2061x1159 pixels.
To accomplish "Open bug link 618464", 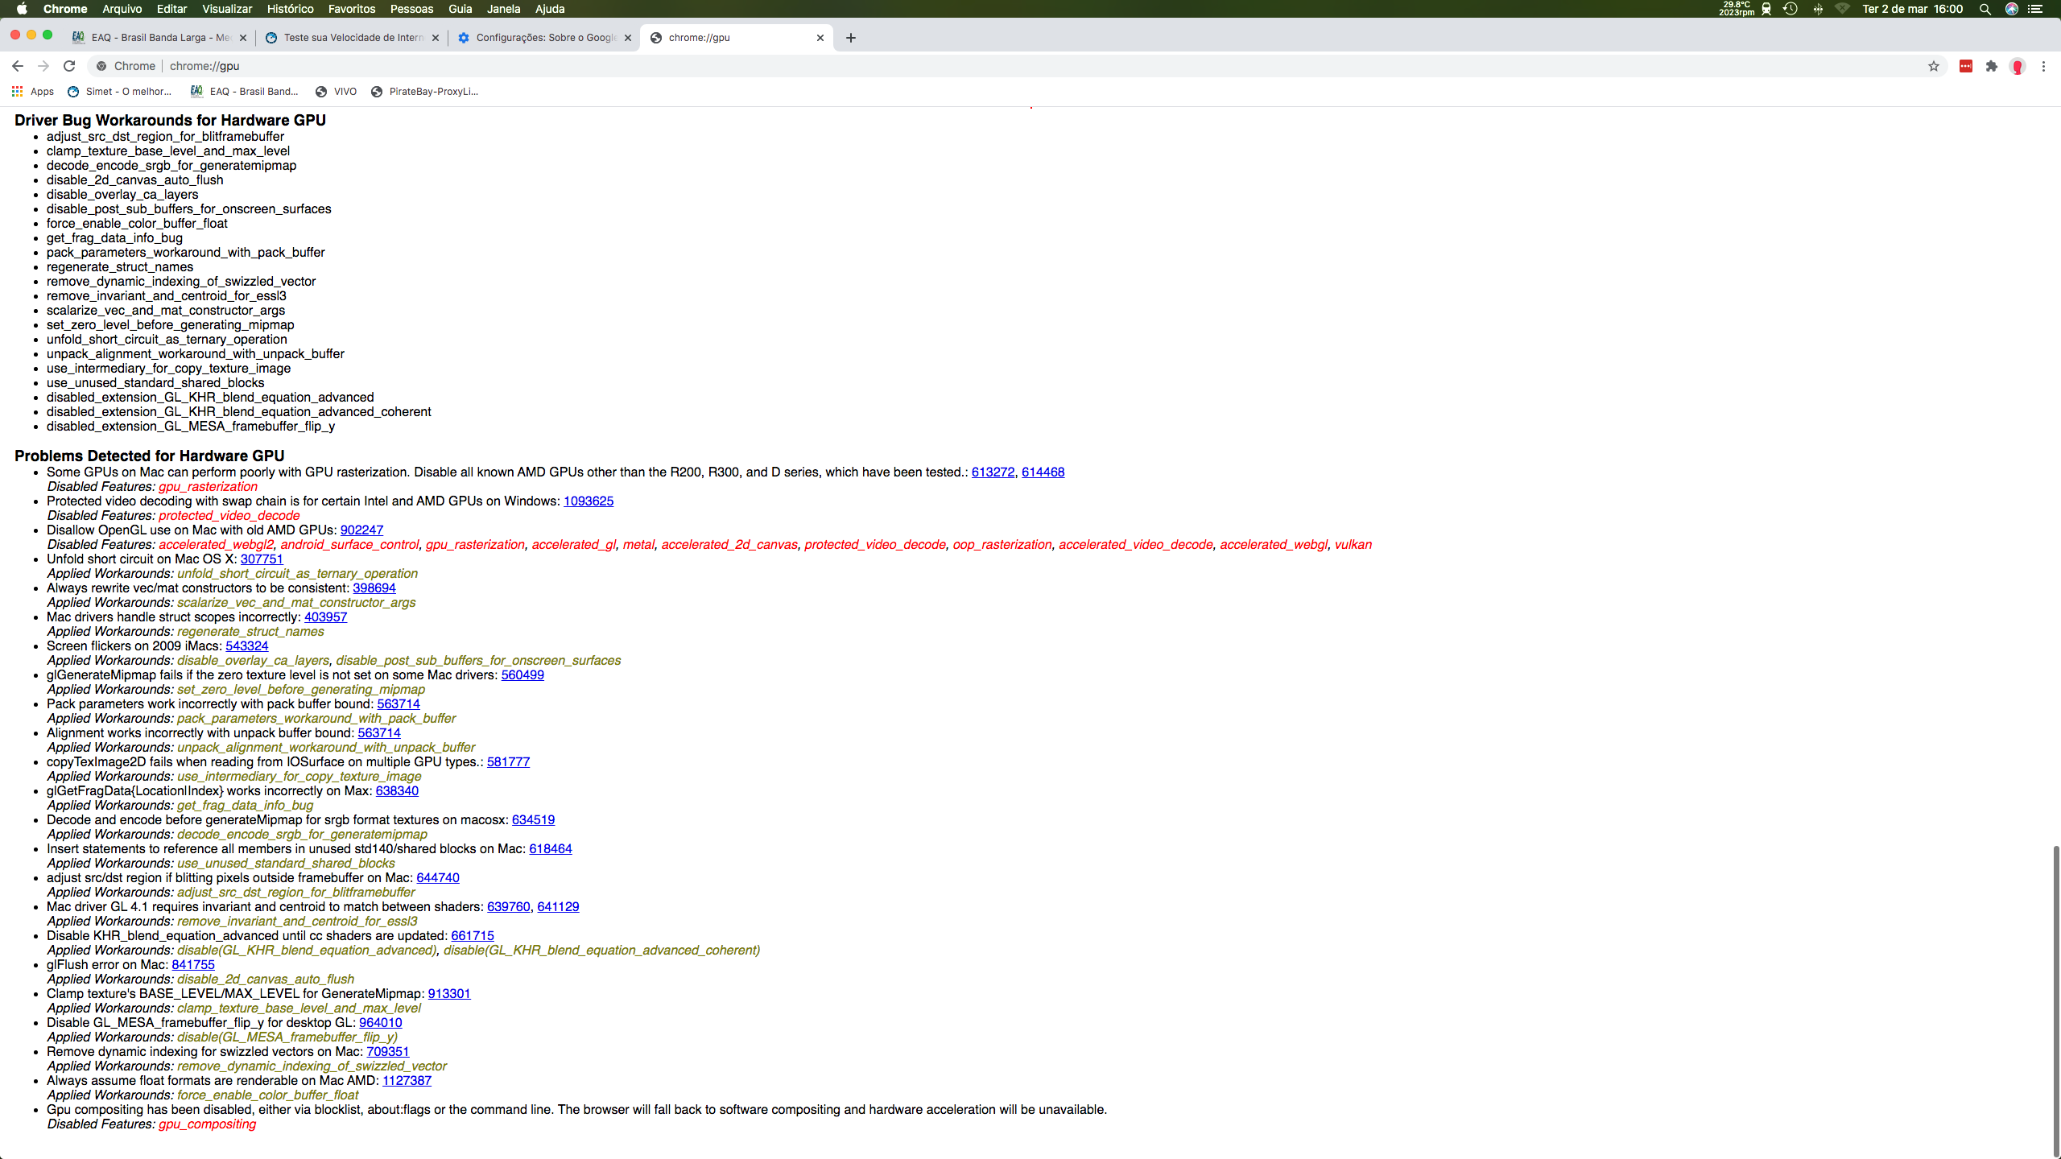I will click(551, 849).
